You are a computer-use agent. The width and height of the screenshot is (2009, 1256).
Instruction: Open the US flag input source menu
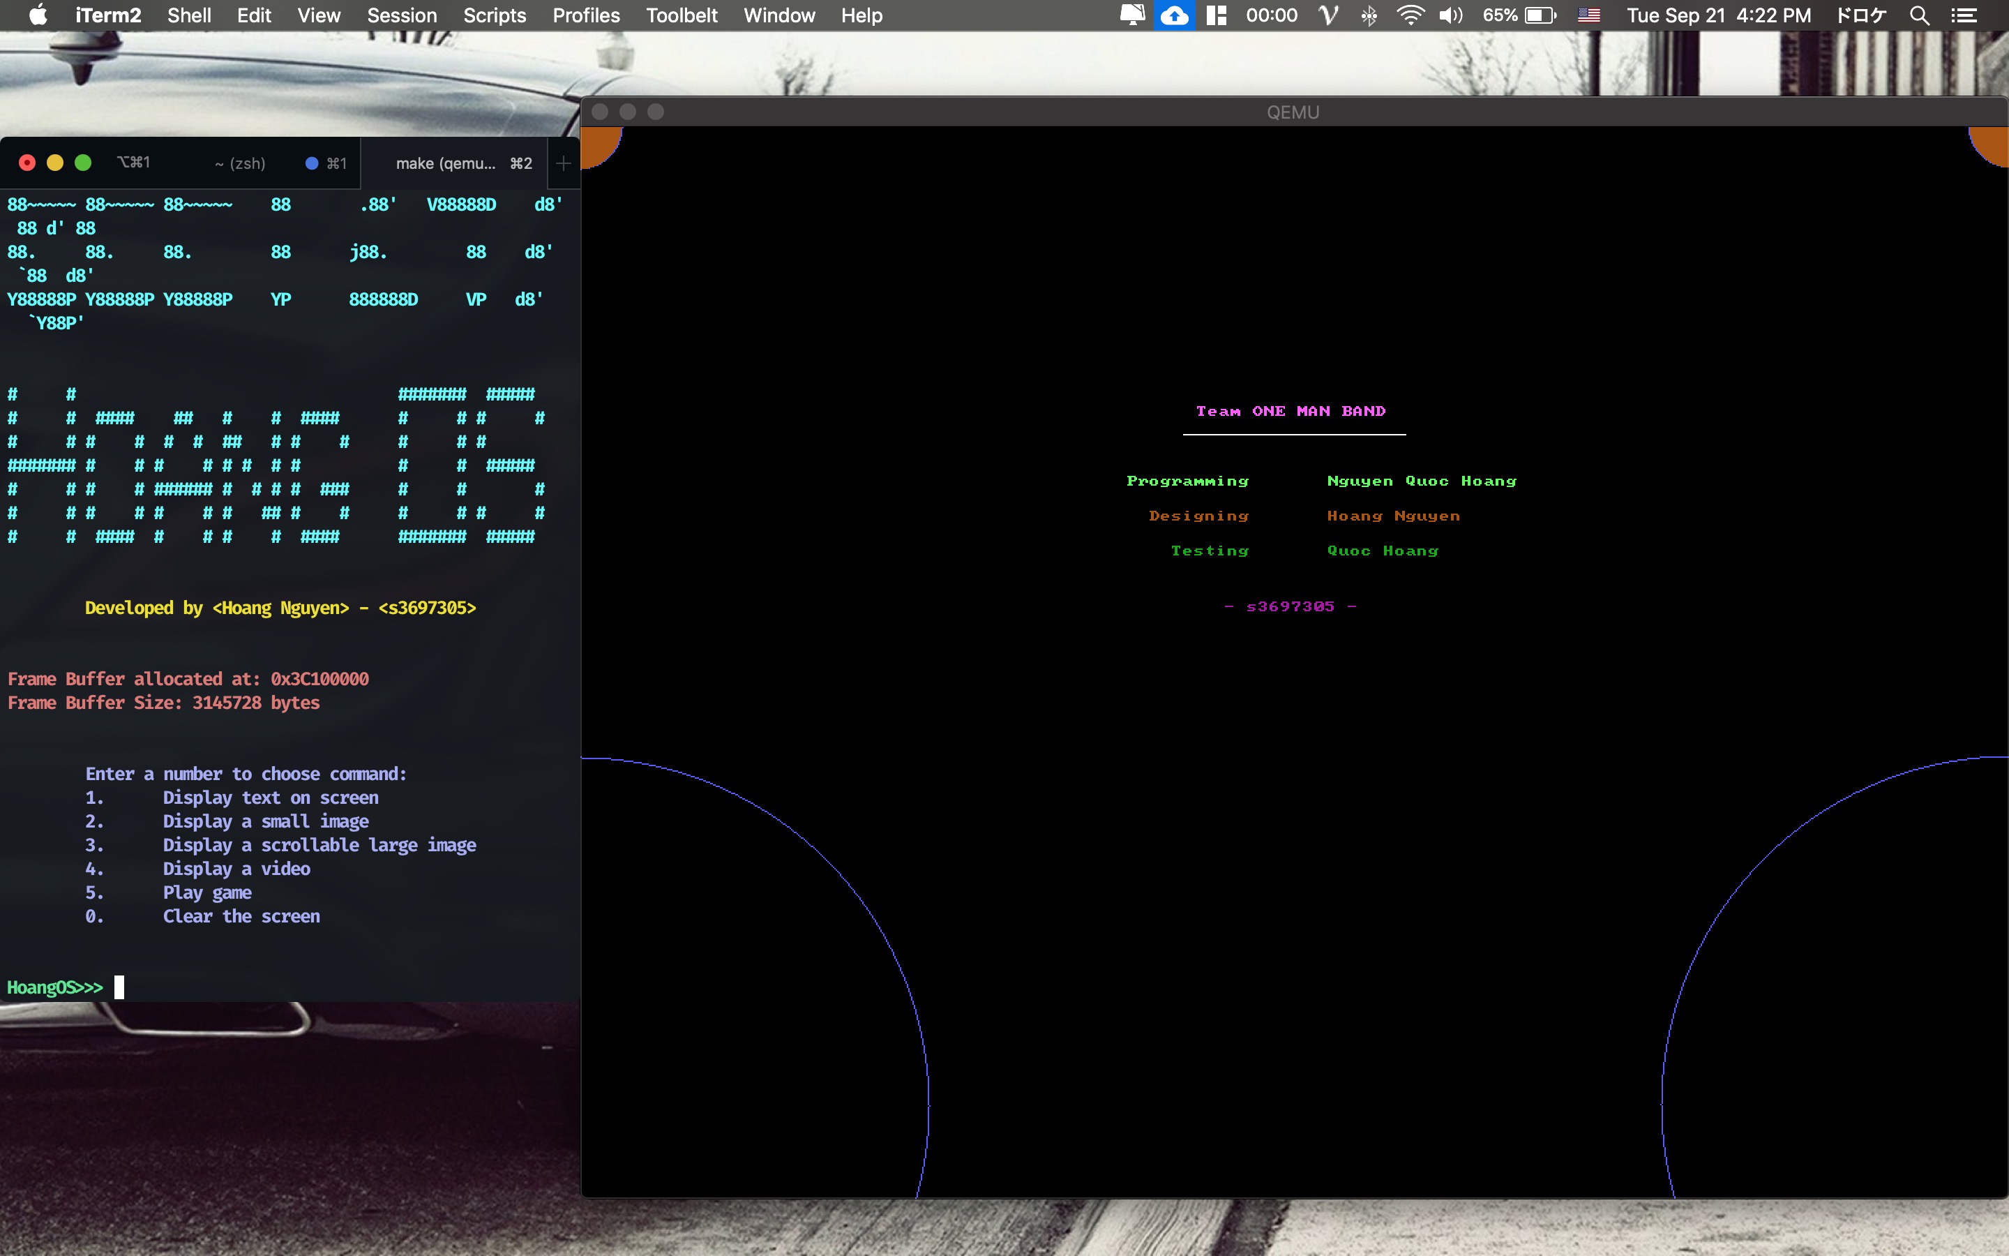coord(1588,16)
